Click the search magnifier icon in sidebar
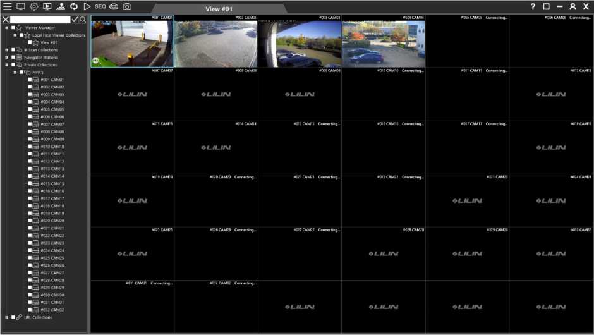The width and height of the screenshot is (594, 335). [x=83, y=20]
